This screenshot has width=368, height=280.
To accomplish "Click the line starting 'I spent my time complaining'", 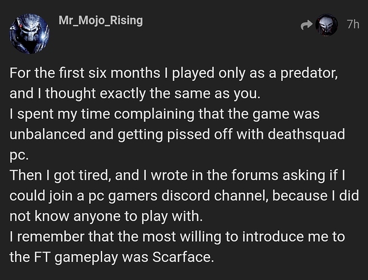I will 165,114.
